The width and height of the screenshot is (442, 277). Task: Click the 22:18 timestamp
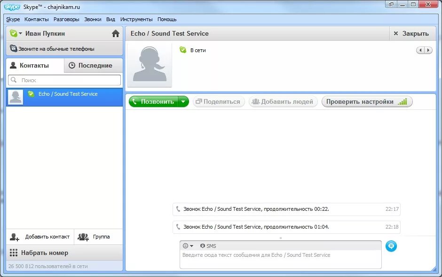(x=392, y=227)
